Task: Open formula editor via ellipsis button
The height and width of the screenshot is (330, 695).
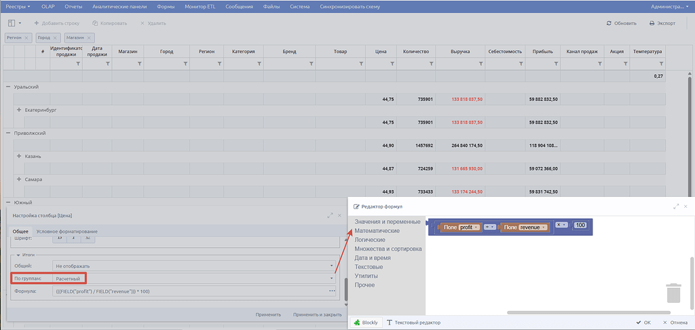Action: (331, 291)
